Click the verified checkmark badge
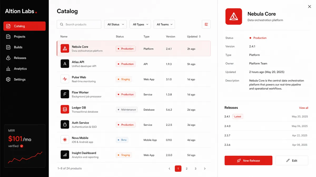 click(x=22, y=146)
